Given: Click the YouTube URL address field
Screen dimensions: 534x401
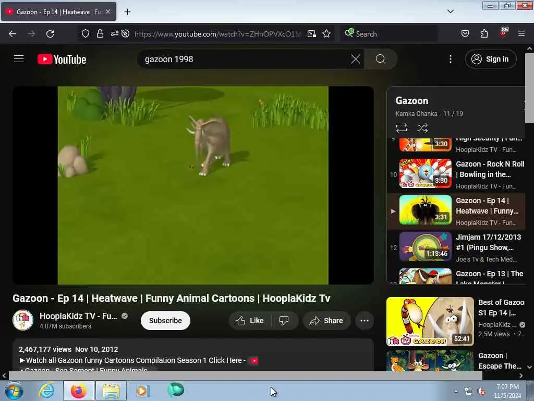Looking at the screenshot, I should (218, 34).
